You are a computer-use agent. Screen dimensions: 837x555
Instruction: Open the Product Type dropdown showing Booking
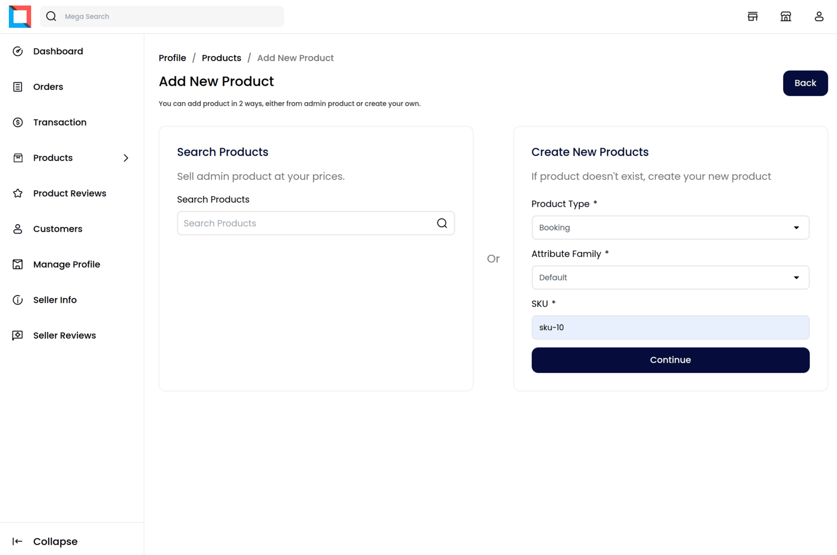(x=670, y=228)
